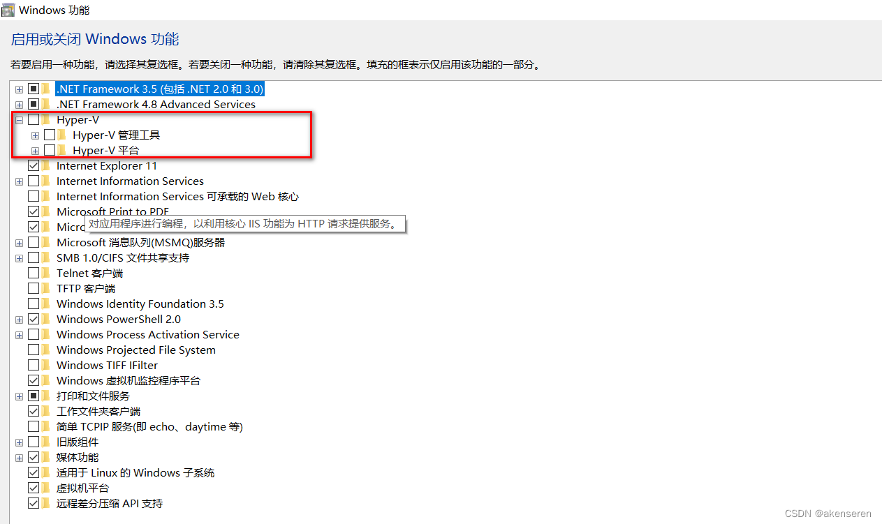Click the folder icon beside Windows PowerShell 2.0

tap(46, 320)
